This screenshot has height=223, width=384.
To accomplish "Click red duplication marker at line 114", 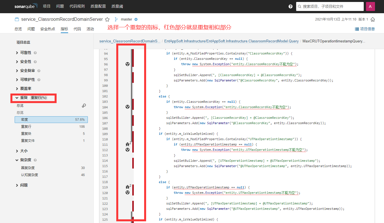I will click(133, 161).
